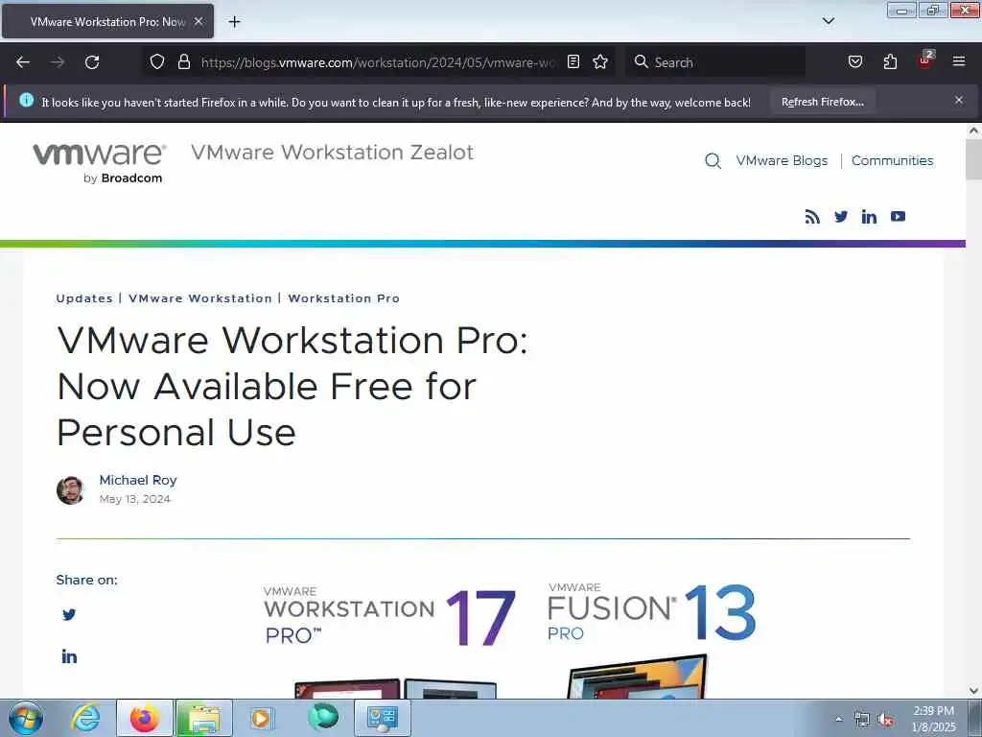
Task: Click the blog search magnifier icon
Action: click(713, 161)
